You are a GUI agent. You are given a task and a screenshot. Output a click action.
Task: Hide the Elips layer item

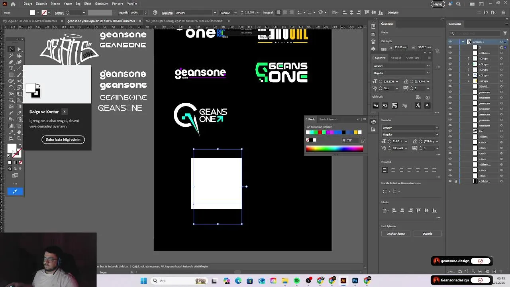450,137
